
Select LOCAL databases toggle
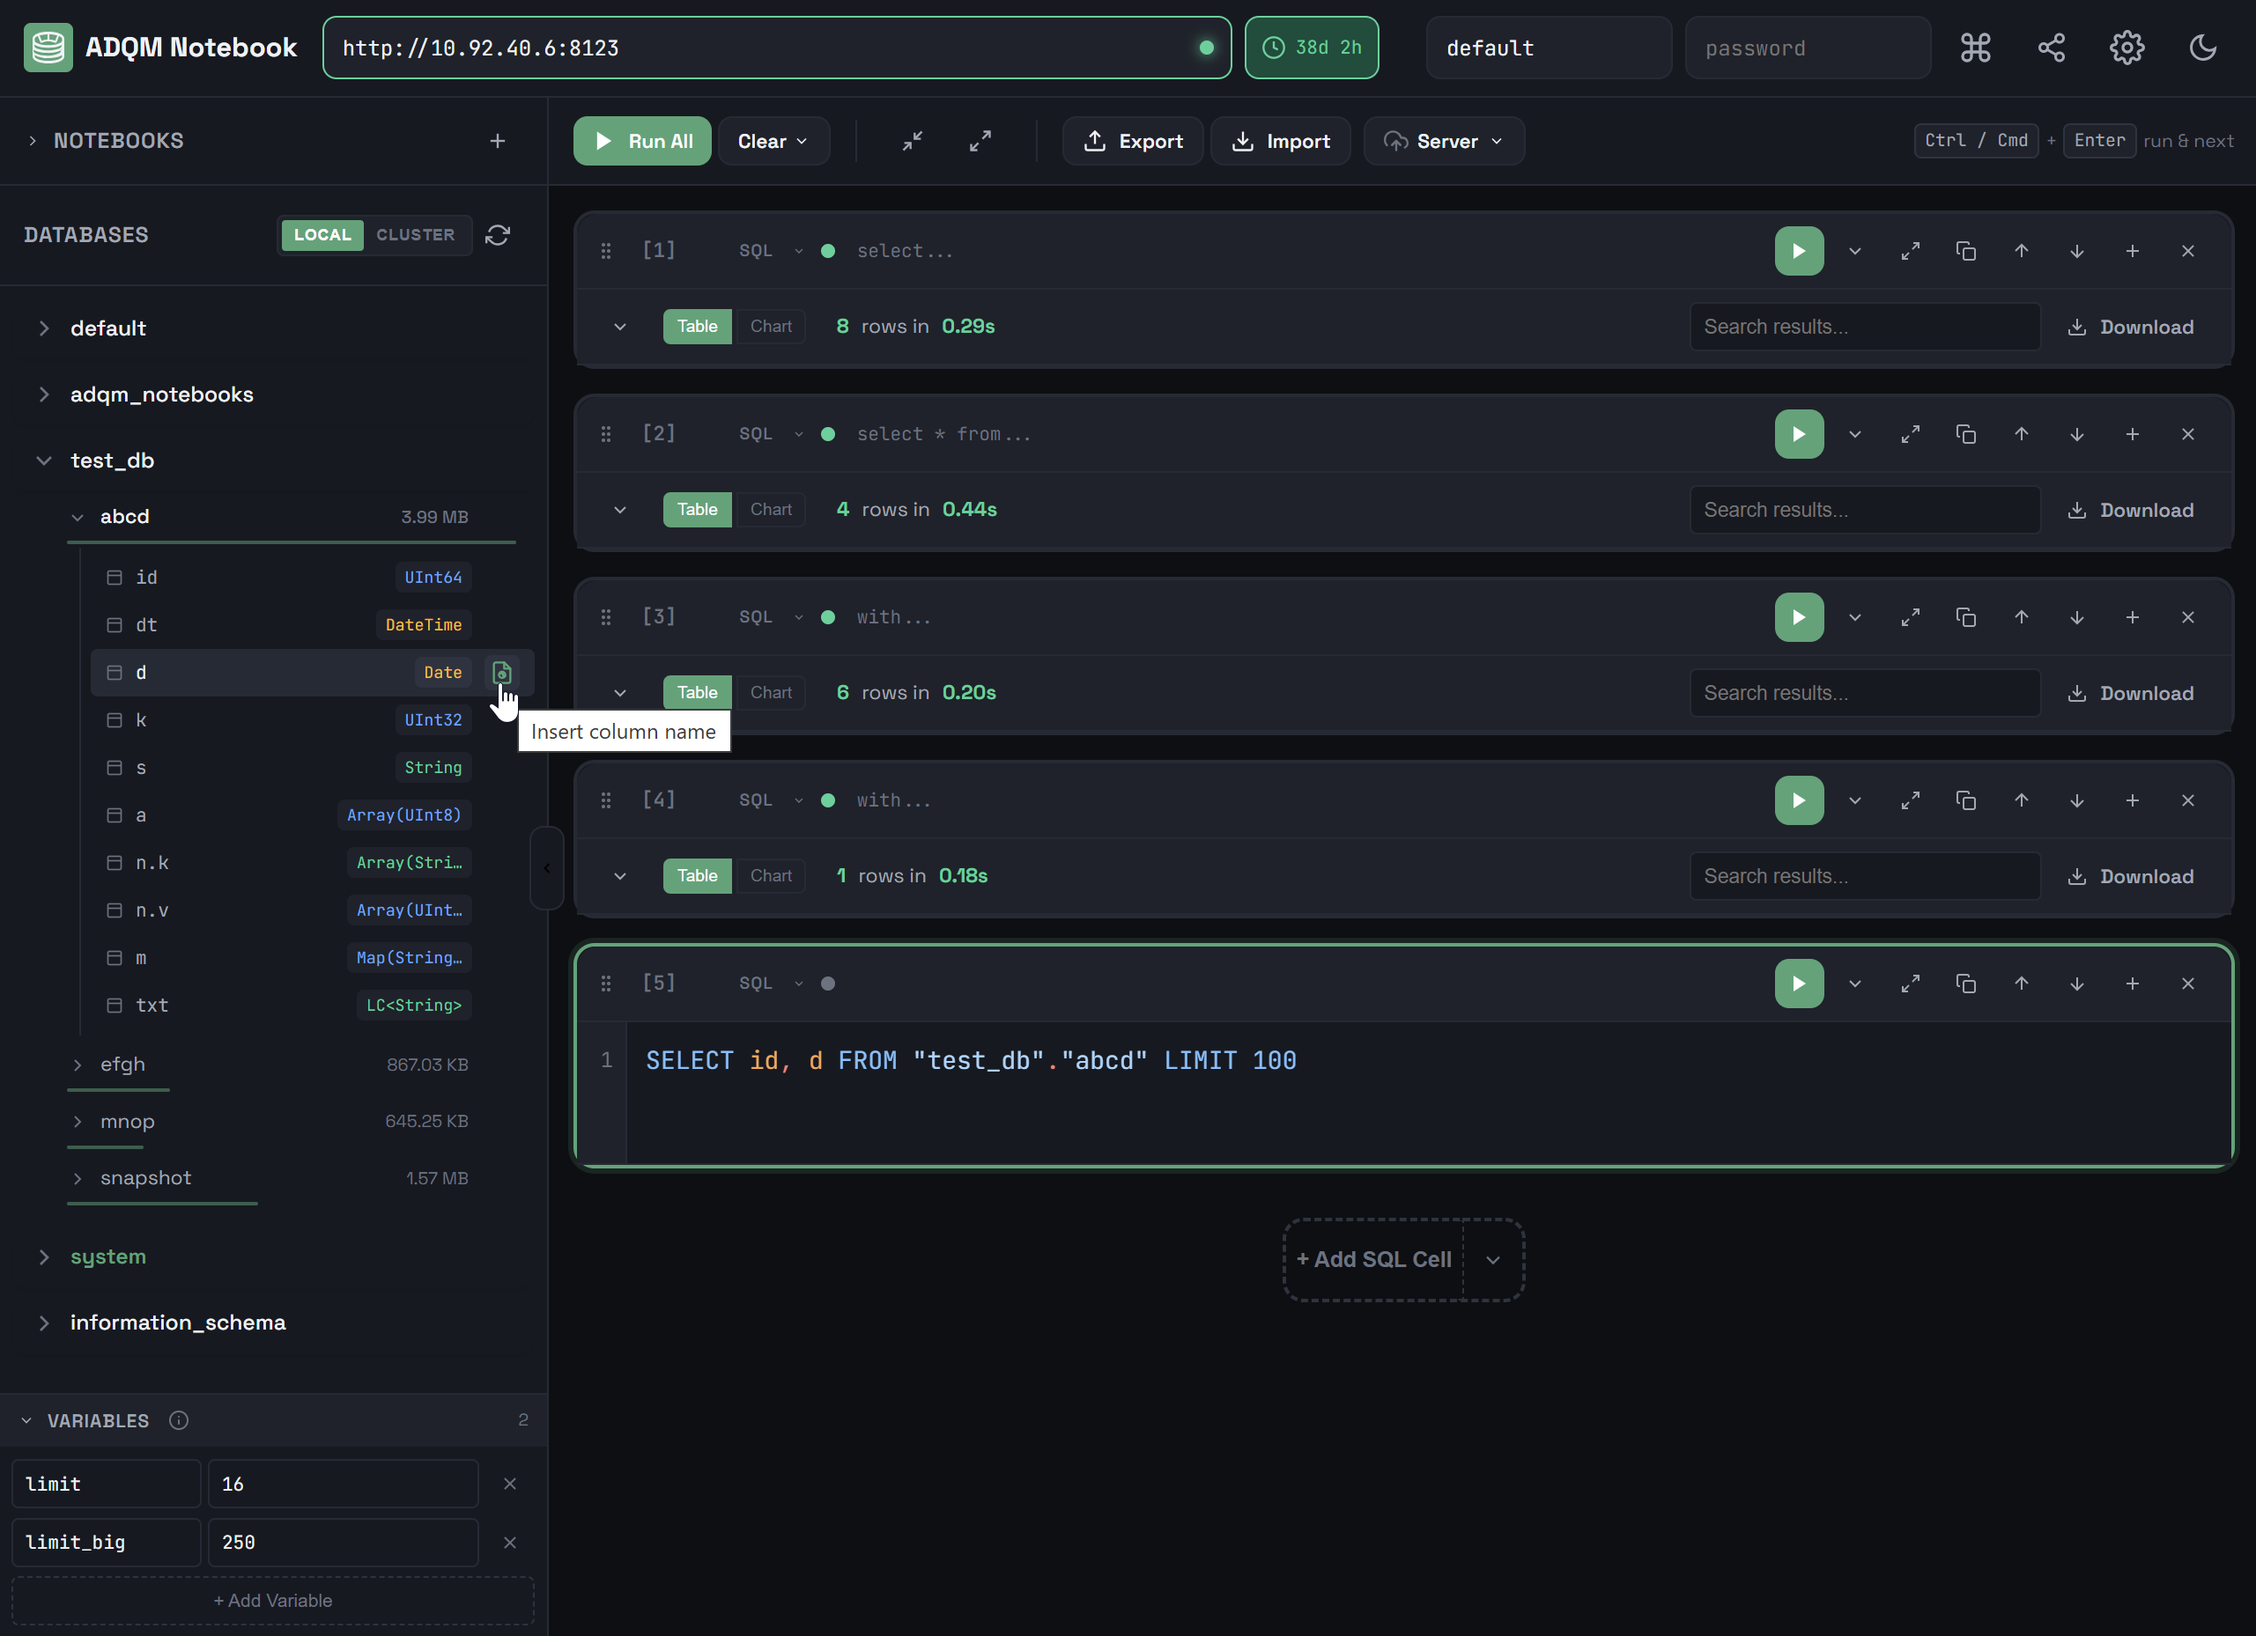point(322,235)
